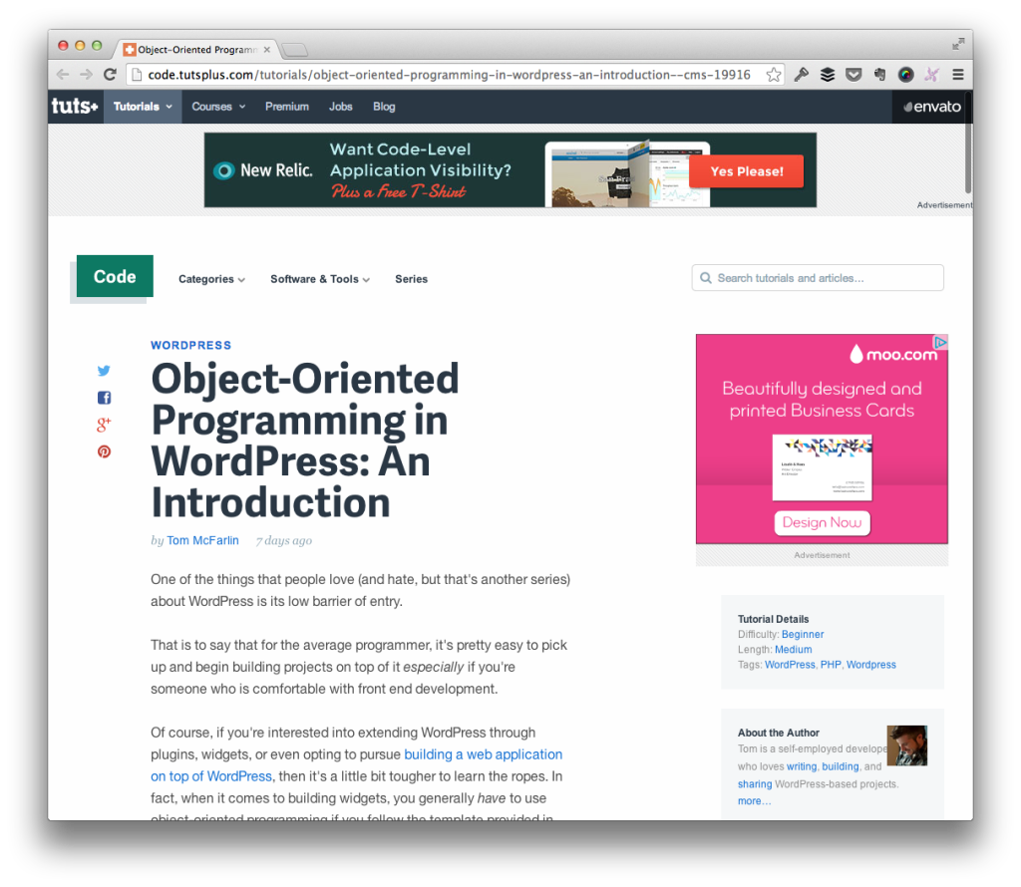Click the key password extension icon

click(x=802, y=75)
